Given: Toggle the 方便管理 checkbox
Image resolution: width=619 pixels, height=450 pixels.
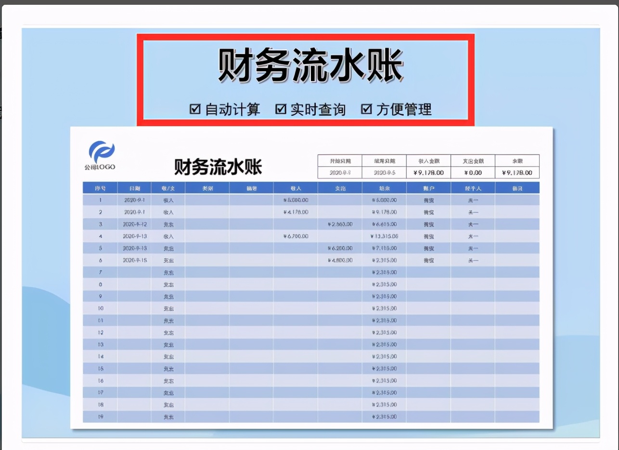Looking at the screenshot, I should tap(368, 109).
